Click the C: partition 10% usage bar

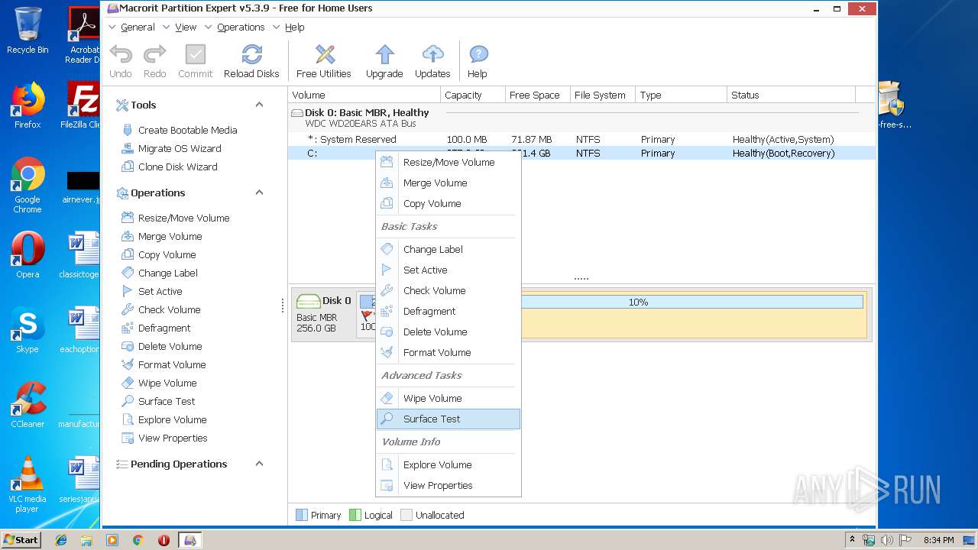[638, 302]
